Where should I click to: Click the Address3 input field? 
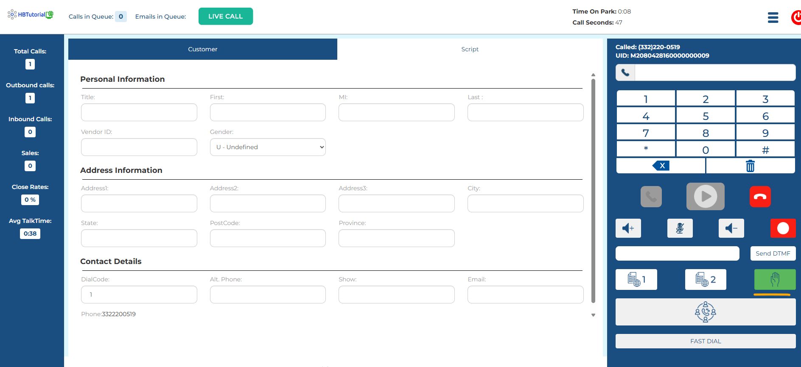coord(397,203)
